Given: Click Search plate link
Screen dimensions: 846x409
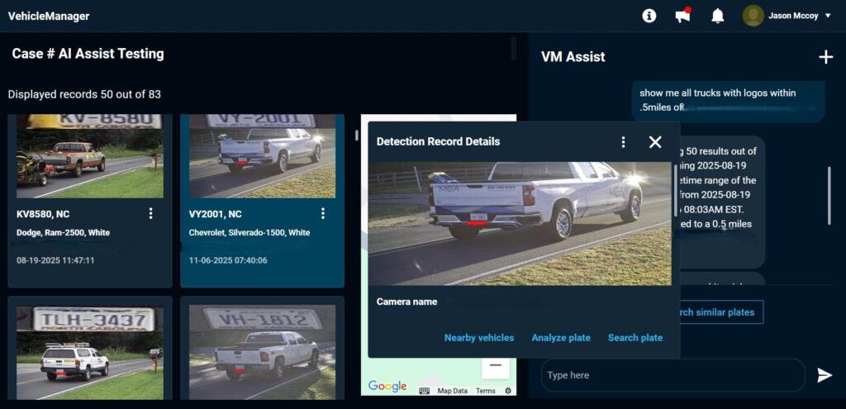Looking at the screenshot, I should coord(635,338).
